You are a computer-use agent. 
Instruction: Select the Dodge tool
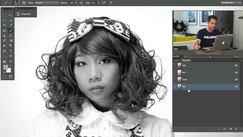point(11,46)
